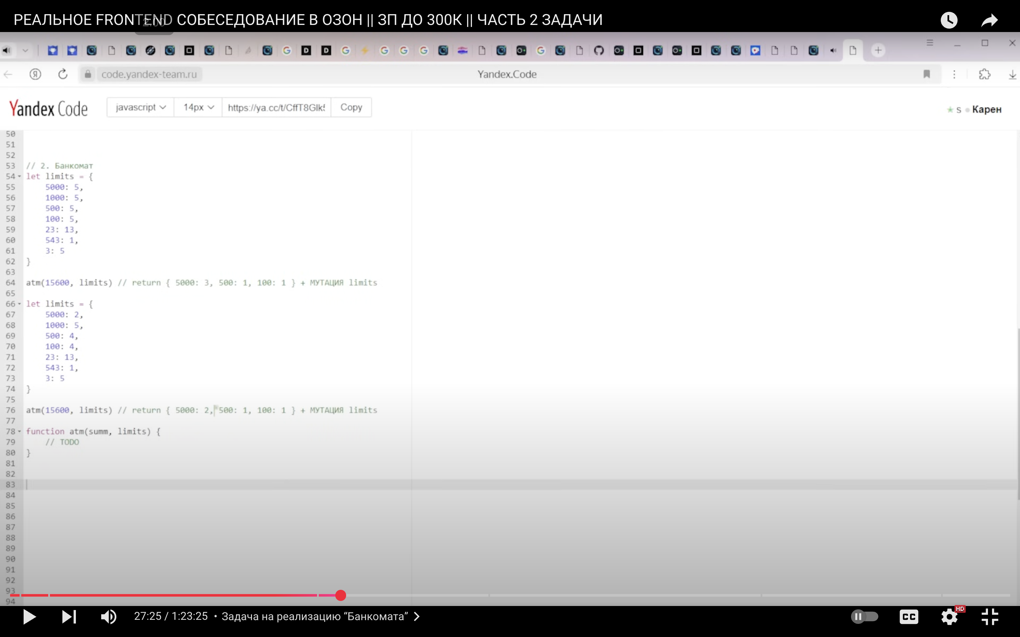Click the Share arrow icon
Screen dimensions: 1020x637
[989, 20]
